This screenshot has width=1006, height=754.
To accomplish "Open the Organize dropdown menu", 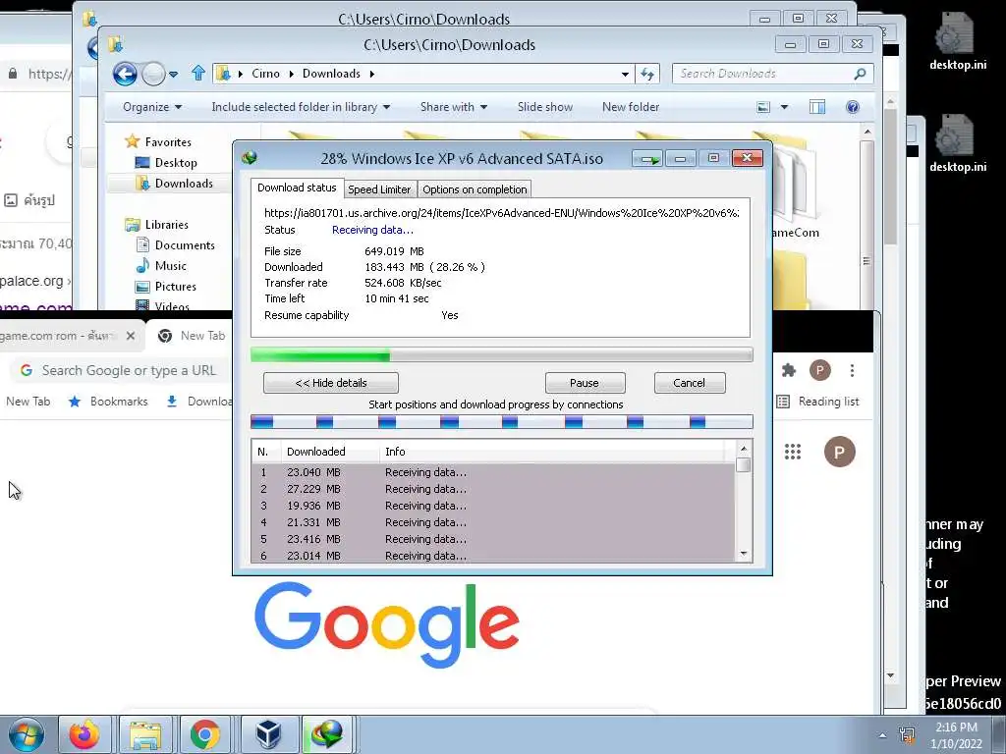I will 152,107.
